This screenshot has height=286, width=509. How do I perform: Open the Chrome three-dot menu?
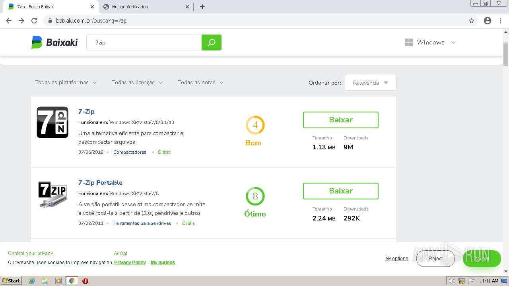[x=501, y=21]
